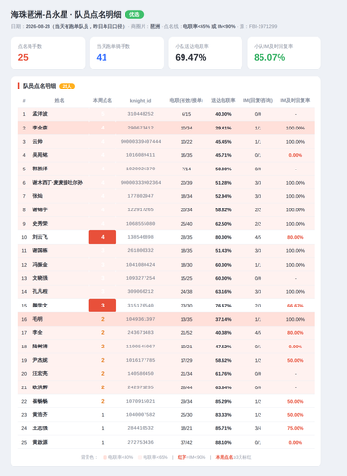This screenshot has width=347, height=476.
Task: Click the 本周点名 legend text at the bottom
Action: click(x=224, y=457)
